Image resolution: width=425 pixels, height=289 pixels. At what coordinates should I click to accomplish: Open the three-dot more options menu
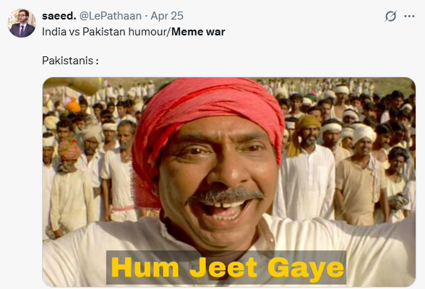click(409, 16)
